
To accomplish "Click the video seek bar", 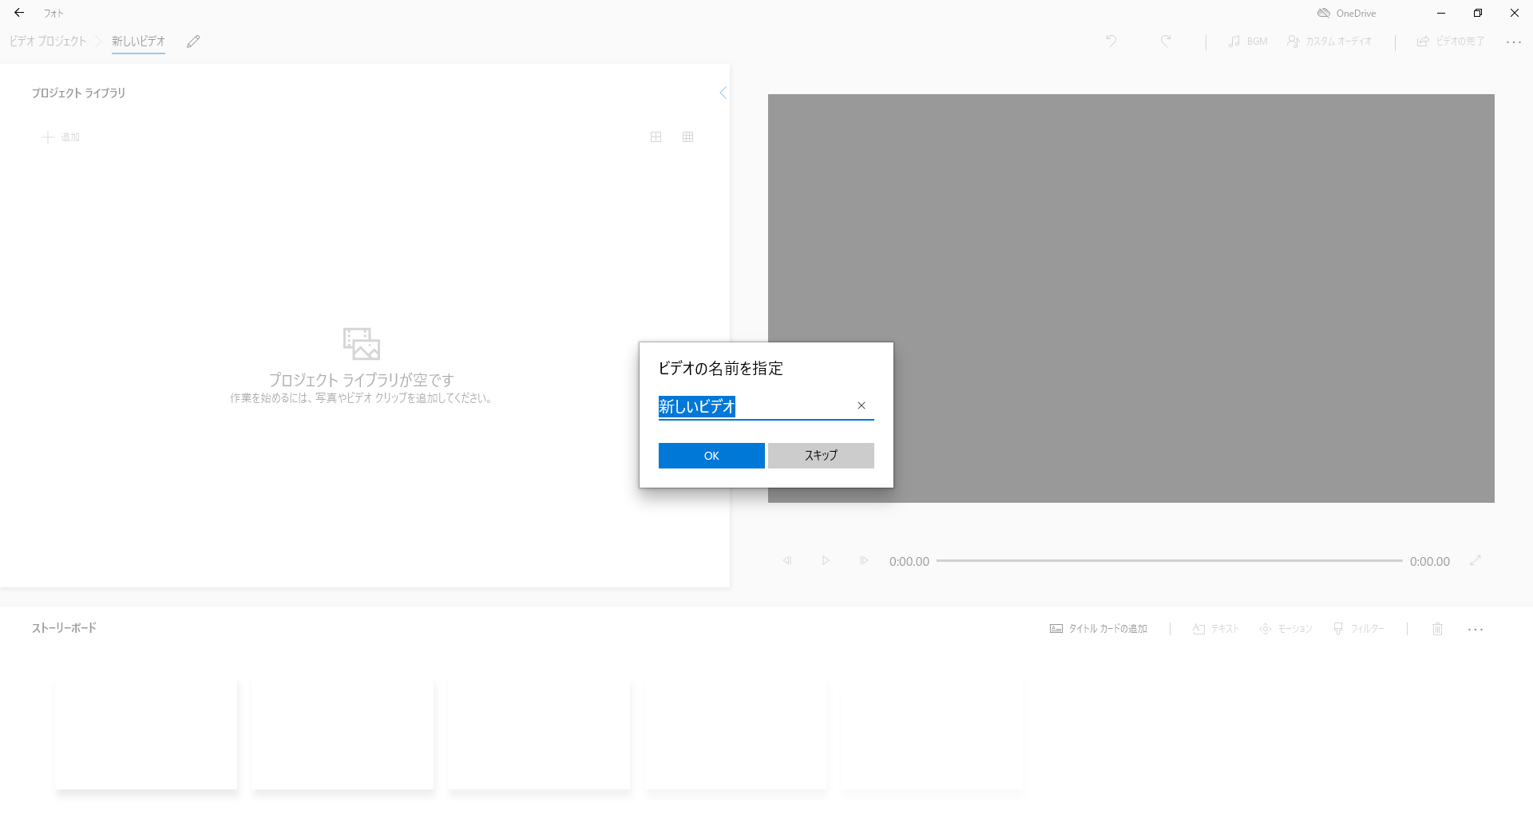I will [1170, 561].
